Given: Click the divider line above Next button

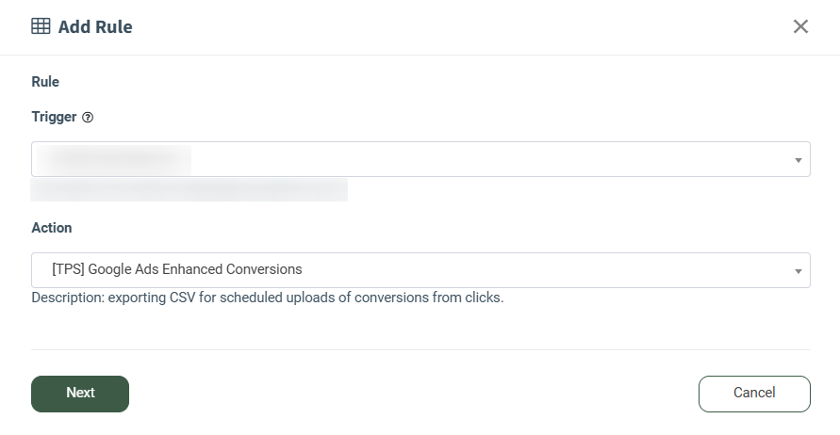Looking at the screenshot, I should click(x=420, y=350).
